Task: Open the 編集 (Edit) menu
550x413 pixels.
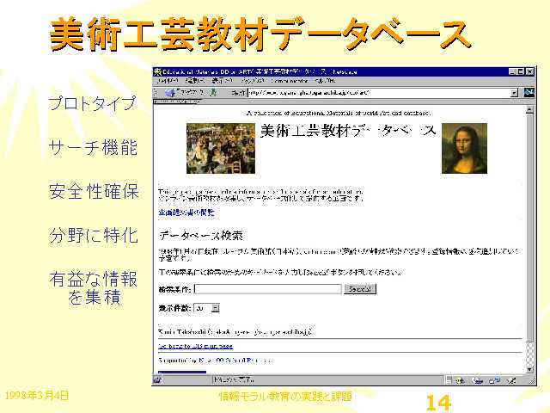Action: [194, 81]
